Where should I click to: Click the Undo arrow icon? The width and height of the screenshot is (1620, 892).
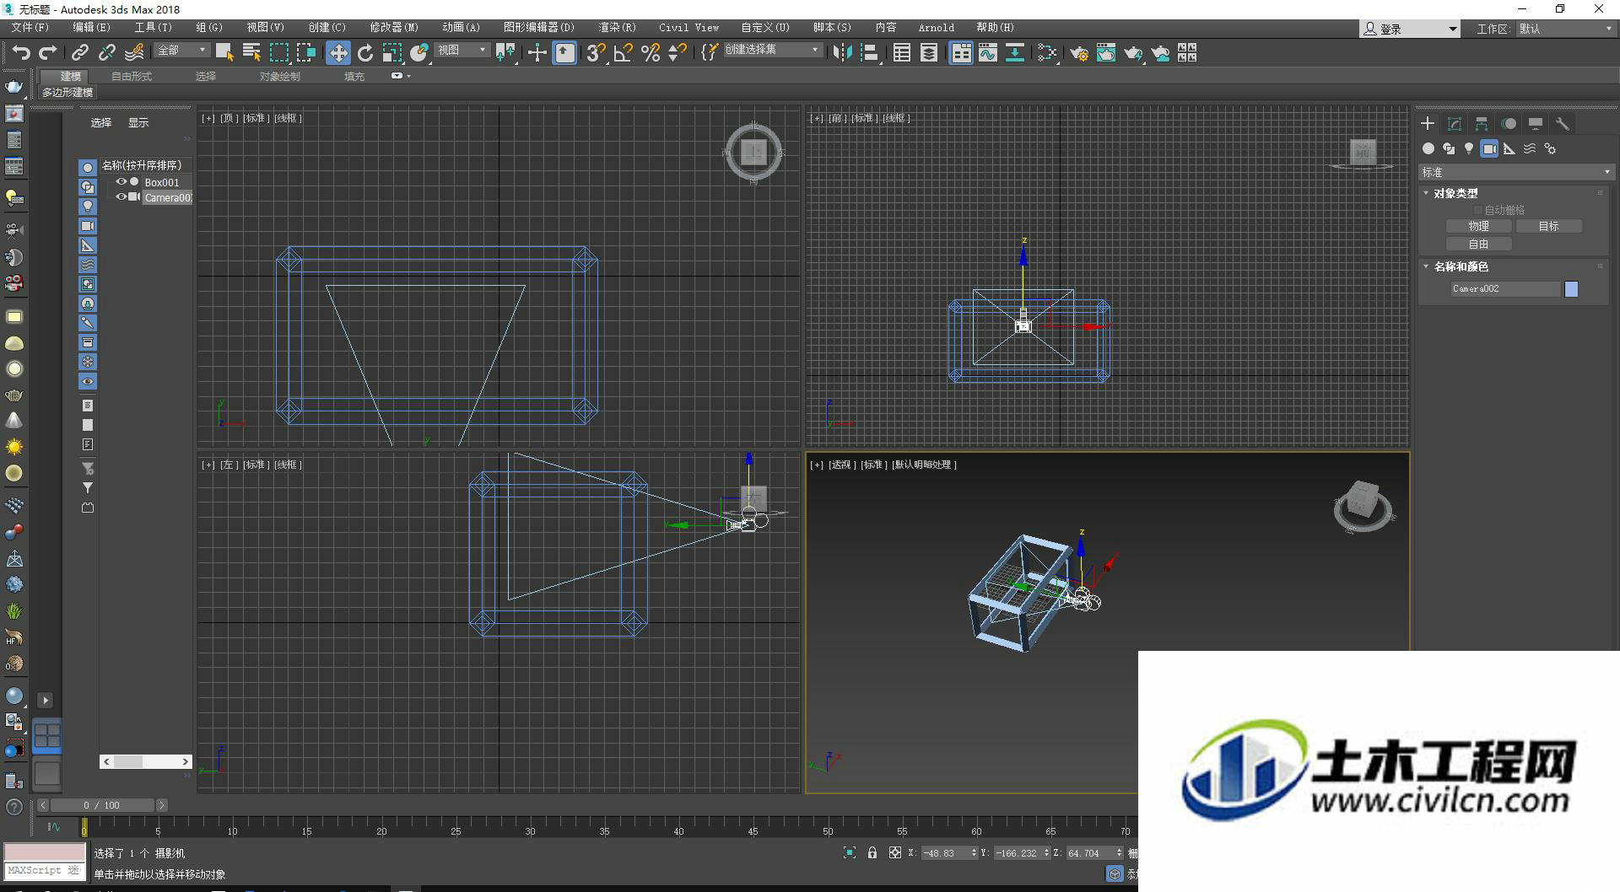click(x=20, y=53)
